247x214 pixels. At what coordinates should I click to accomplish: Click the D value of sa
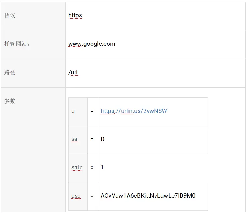(102, 139)
